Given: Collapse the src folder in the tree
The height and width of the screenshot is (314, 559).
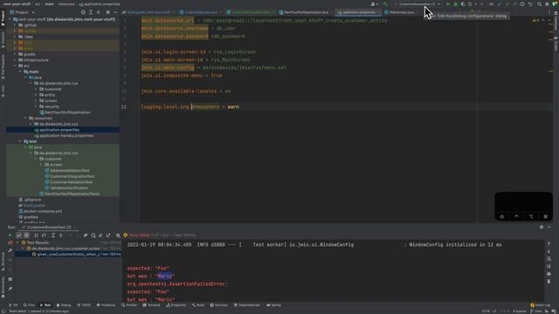Looking at the screenshot, I should (x=15, y=66).
